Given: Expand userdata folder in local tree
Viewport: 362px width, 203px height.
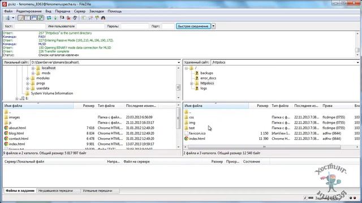Looking at the screenshot, I should (28, 89).
